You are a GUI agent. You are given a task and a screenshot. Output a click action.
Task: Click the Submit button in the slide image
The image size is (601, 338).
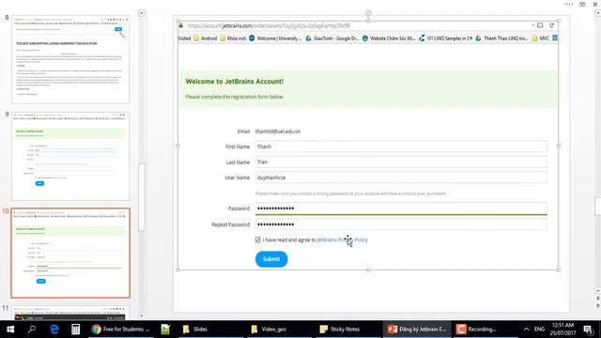tap(271, 259)
